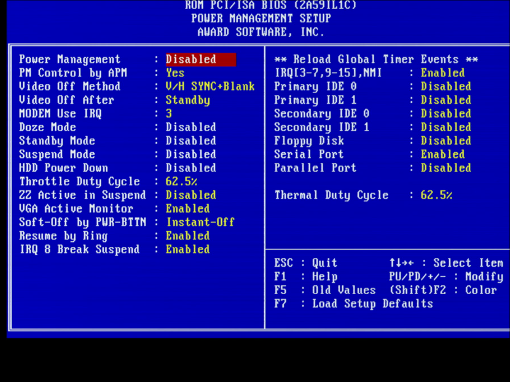Click the MODEM Use IRQ value 3
This screenshot has height=382, width=510.
(x=169, y=113)
